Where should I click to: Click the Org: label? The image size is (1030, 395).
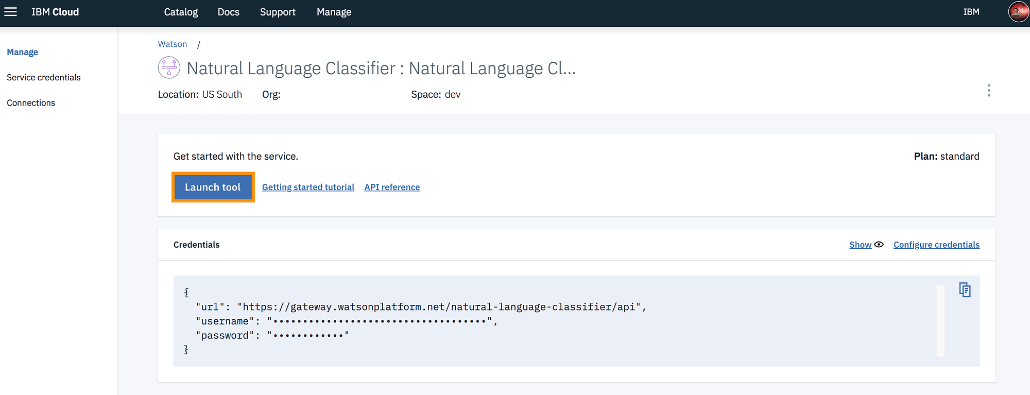point(271,94)
